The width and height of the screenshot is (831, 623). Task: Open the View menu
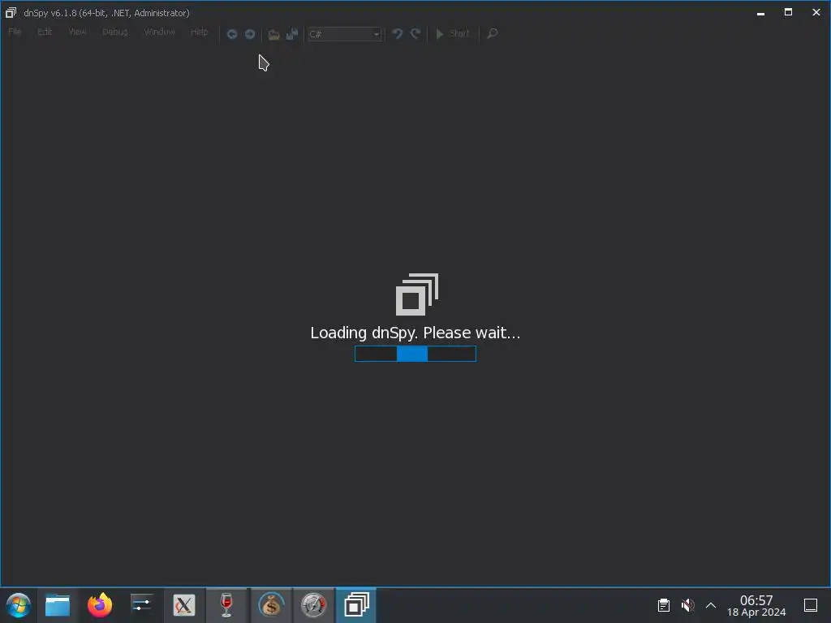coord(77,32)
